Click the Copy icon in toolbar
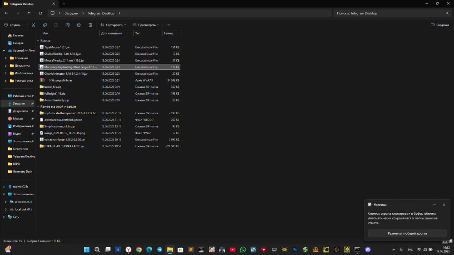 (x=45, y=25)
